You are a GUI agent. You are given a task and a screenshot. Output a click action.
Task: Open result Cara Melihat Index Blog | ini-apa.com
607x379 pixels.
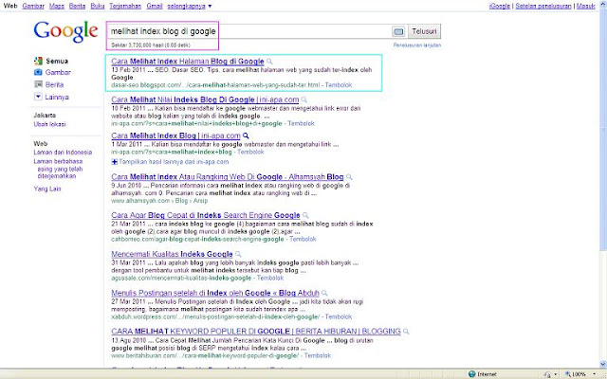175,135
